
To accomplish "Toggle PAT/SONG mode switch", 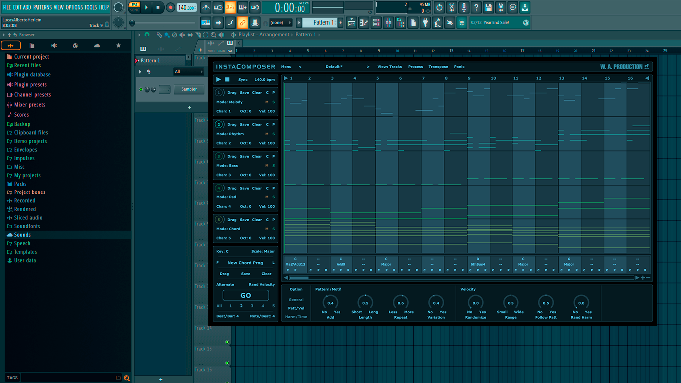I will click(x=134, y=7).
